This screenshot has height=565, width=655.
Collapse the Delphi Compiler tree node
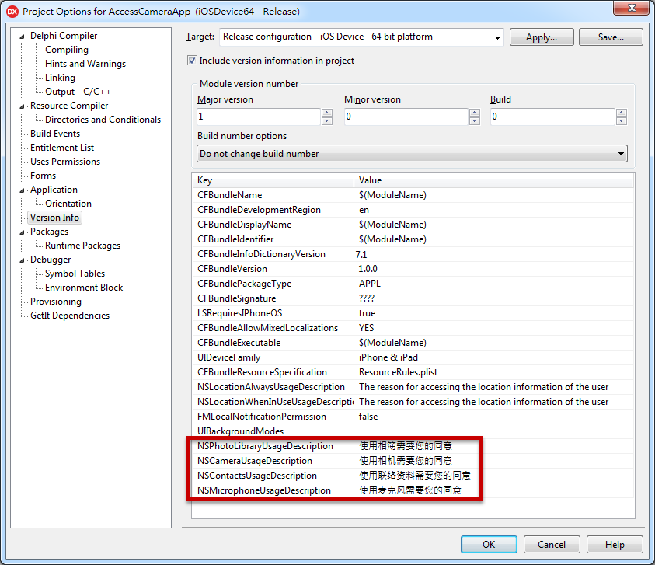pyautogui.click(x=22, y=37)
